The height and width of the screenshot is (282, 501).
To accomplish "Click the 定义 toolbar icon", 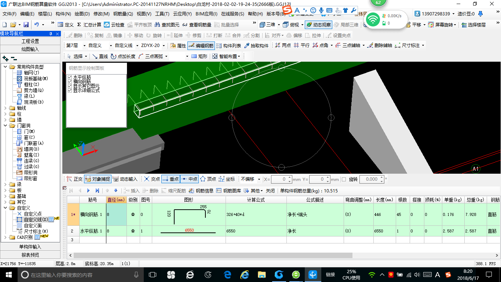I will (x=66, y=25).
